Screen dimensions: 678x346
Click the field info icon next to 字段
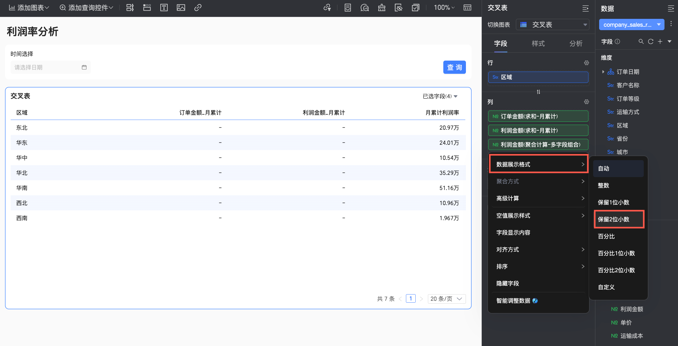point(617,41)
